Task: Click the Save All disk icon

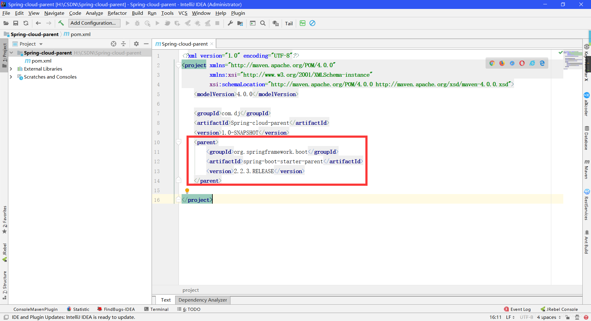Action: click(x=16, y=23)
